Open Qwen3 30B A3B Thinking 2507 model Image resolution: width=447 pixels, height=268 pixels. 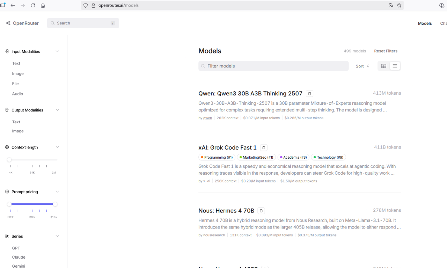(x=250, y=93)
